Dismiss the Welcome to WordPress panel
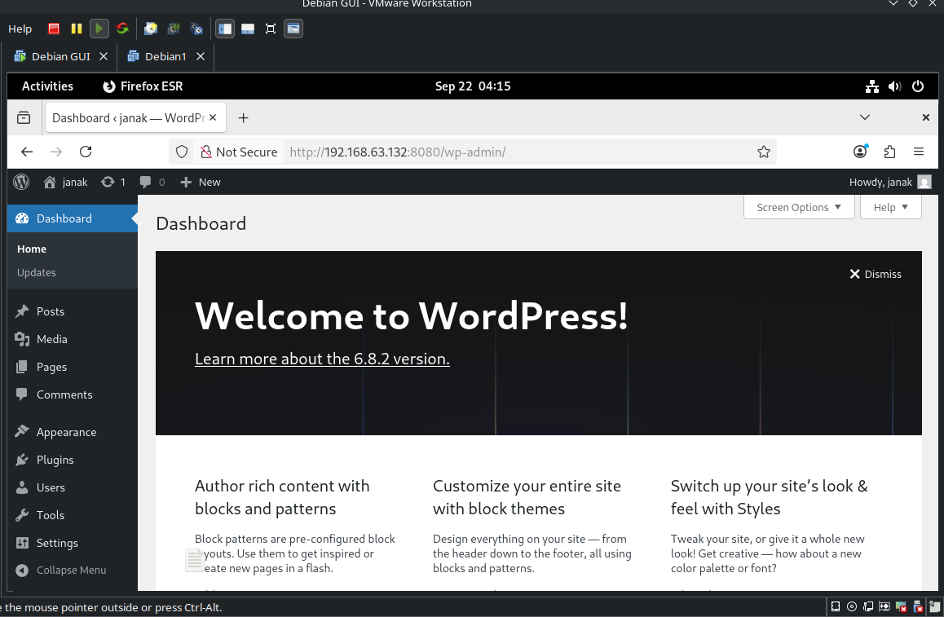 [876, 274]
